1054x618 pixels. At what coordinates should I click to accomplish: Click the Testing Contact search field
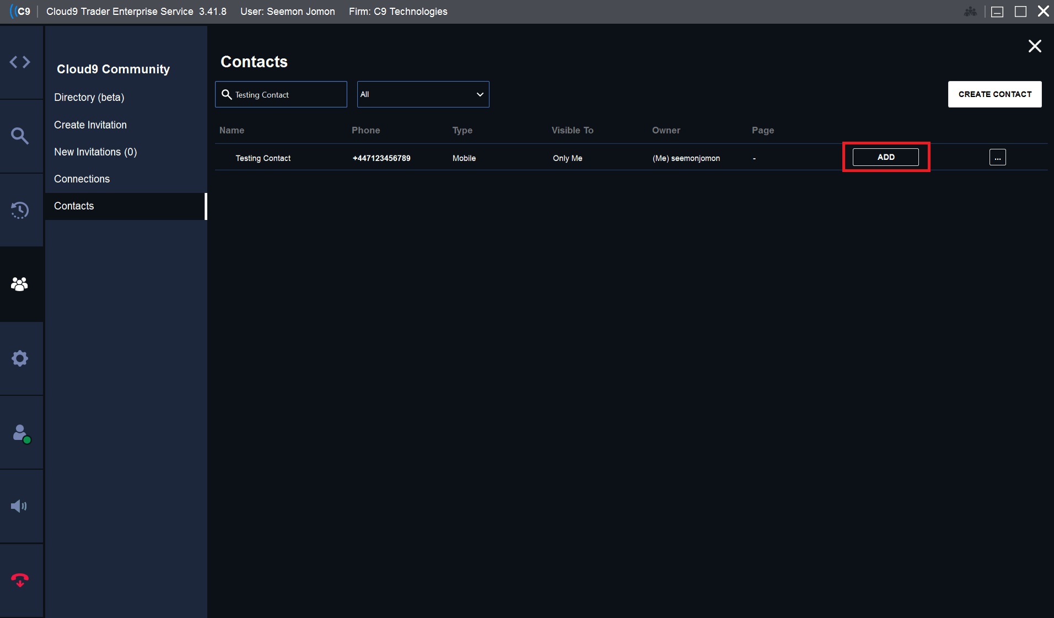[281, 94]
